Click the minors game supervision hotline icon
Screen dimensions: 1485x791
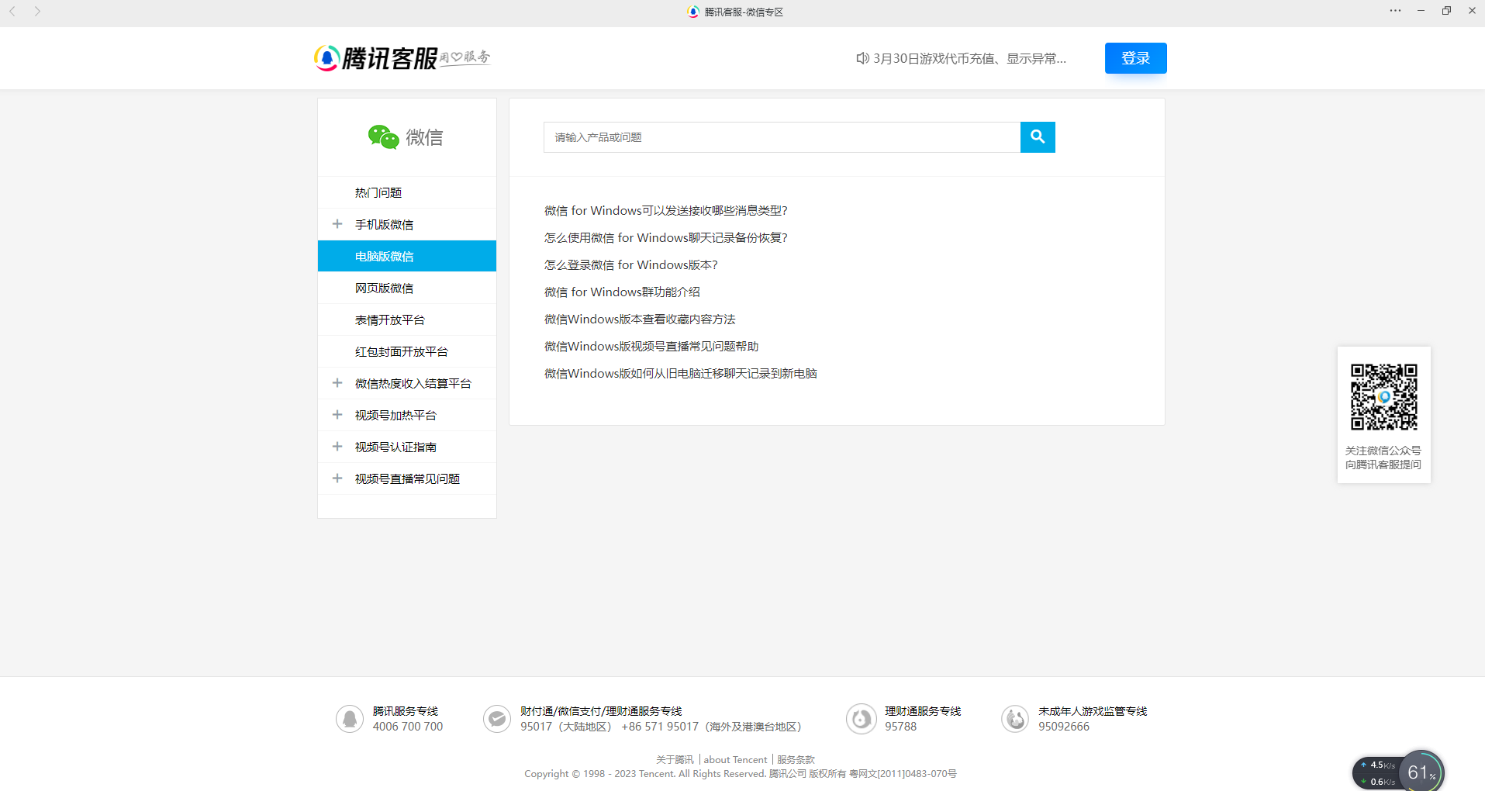1015,719
